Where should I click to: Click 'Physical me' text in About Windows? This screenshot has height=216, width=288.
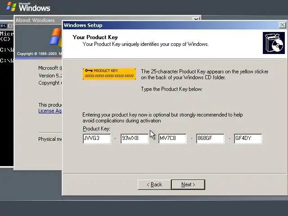50,139
